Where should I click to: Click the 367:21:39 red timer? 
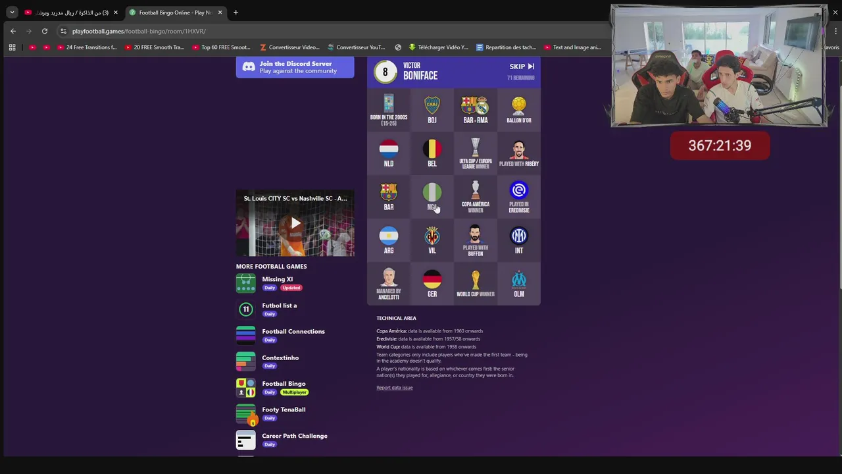(720, 145)
